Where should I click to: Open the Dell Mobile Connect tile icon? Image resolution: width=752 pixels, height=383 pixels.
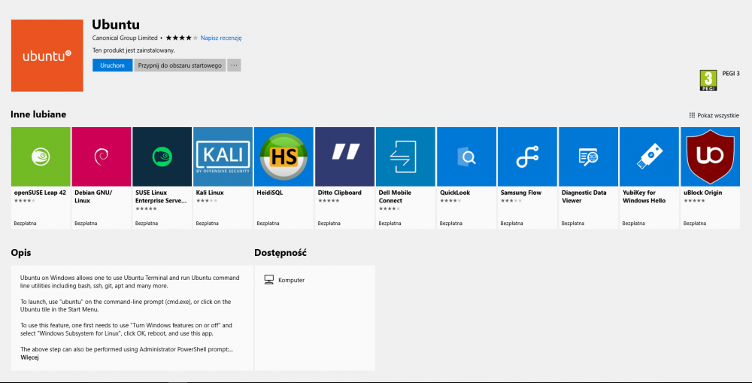[406, 157]
